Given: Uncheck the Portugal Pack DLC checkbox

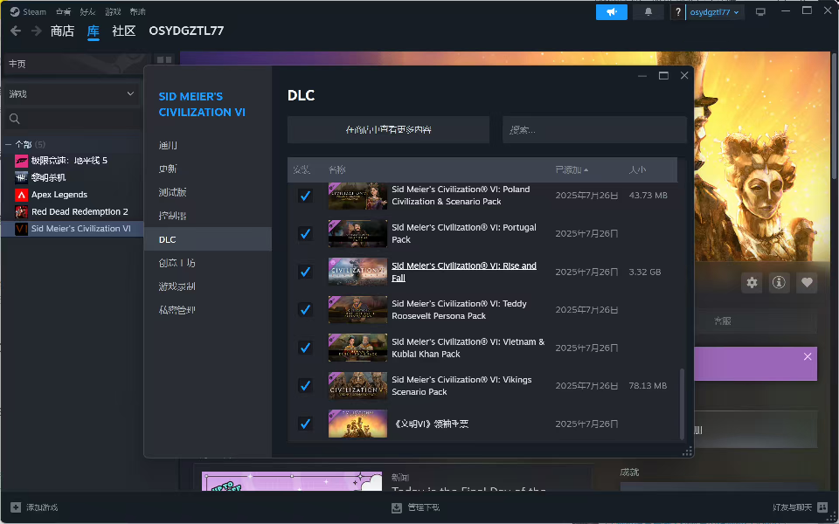Looking at the screenshot, I should 305,234.
